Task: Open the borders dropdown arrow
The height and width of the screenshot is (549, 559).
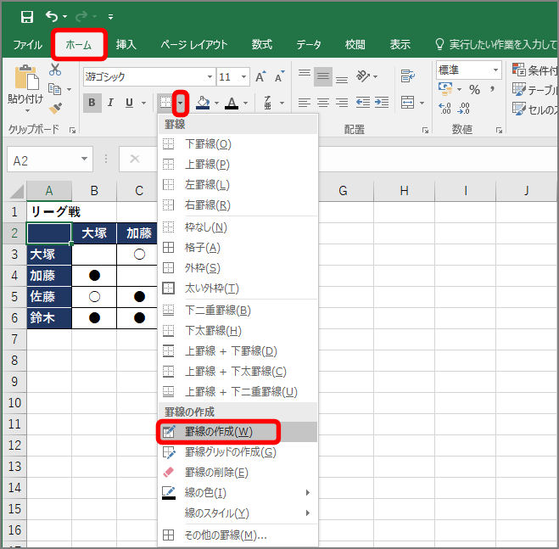Action: 181,103
